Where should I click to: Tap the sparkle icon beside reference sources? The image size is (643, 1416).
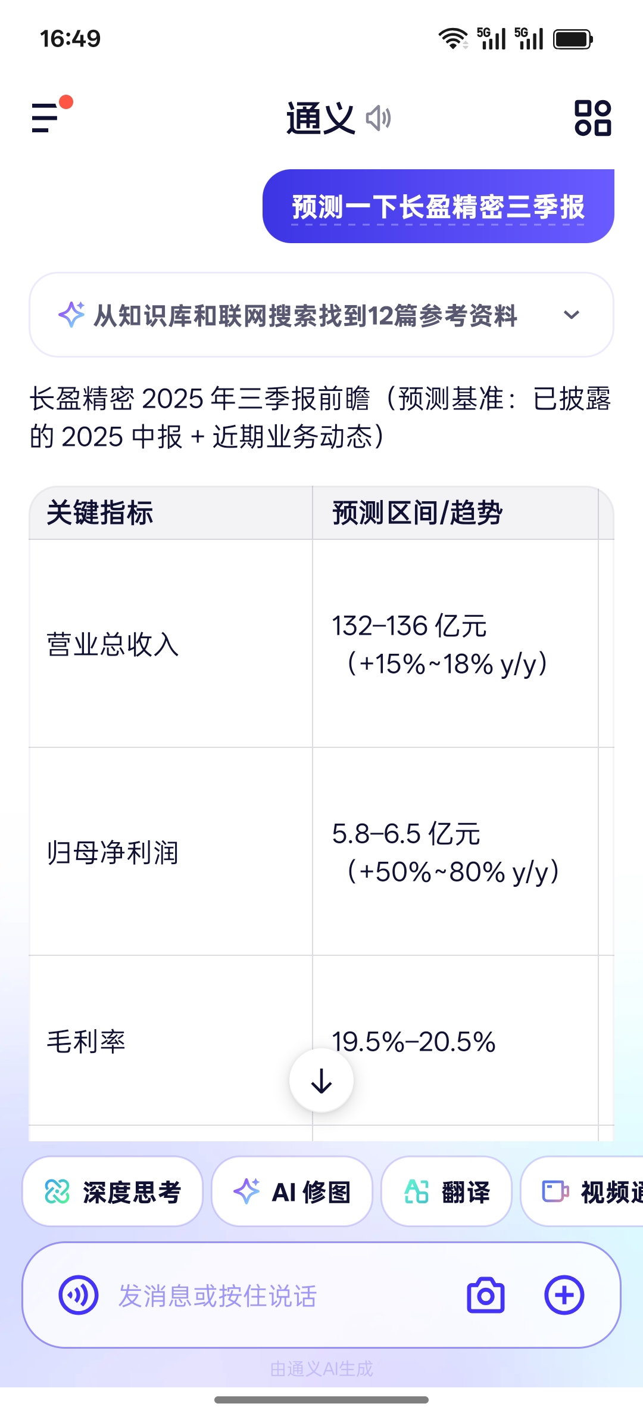(x=71, y=315)
